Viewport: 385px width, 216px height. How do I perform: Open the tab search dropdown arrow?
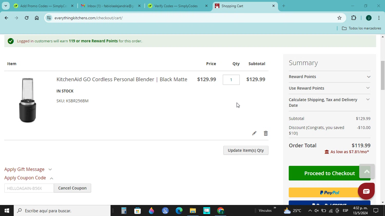[6, 6]
